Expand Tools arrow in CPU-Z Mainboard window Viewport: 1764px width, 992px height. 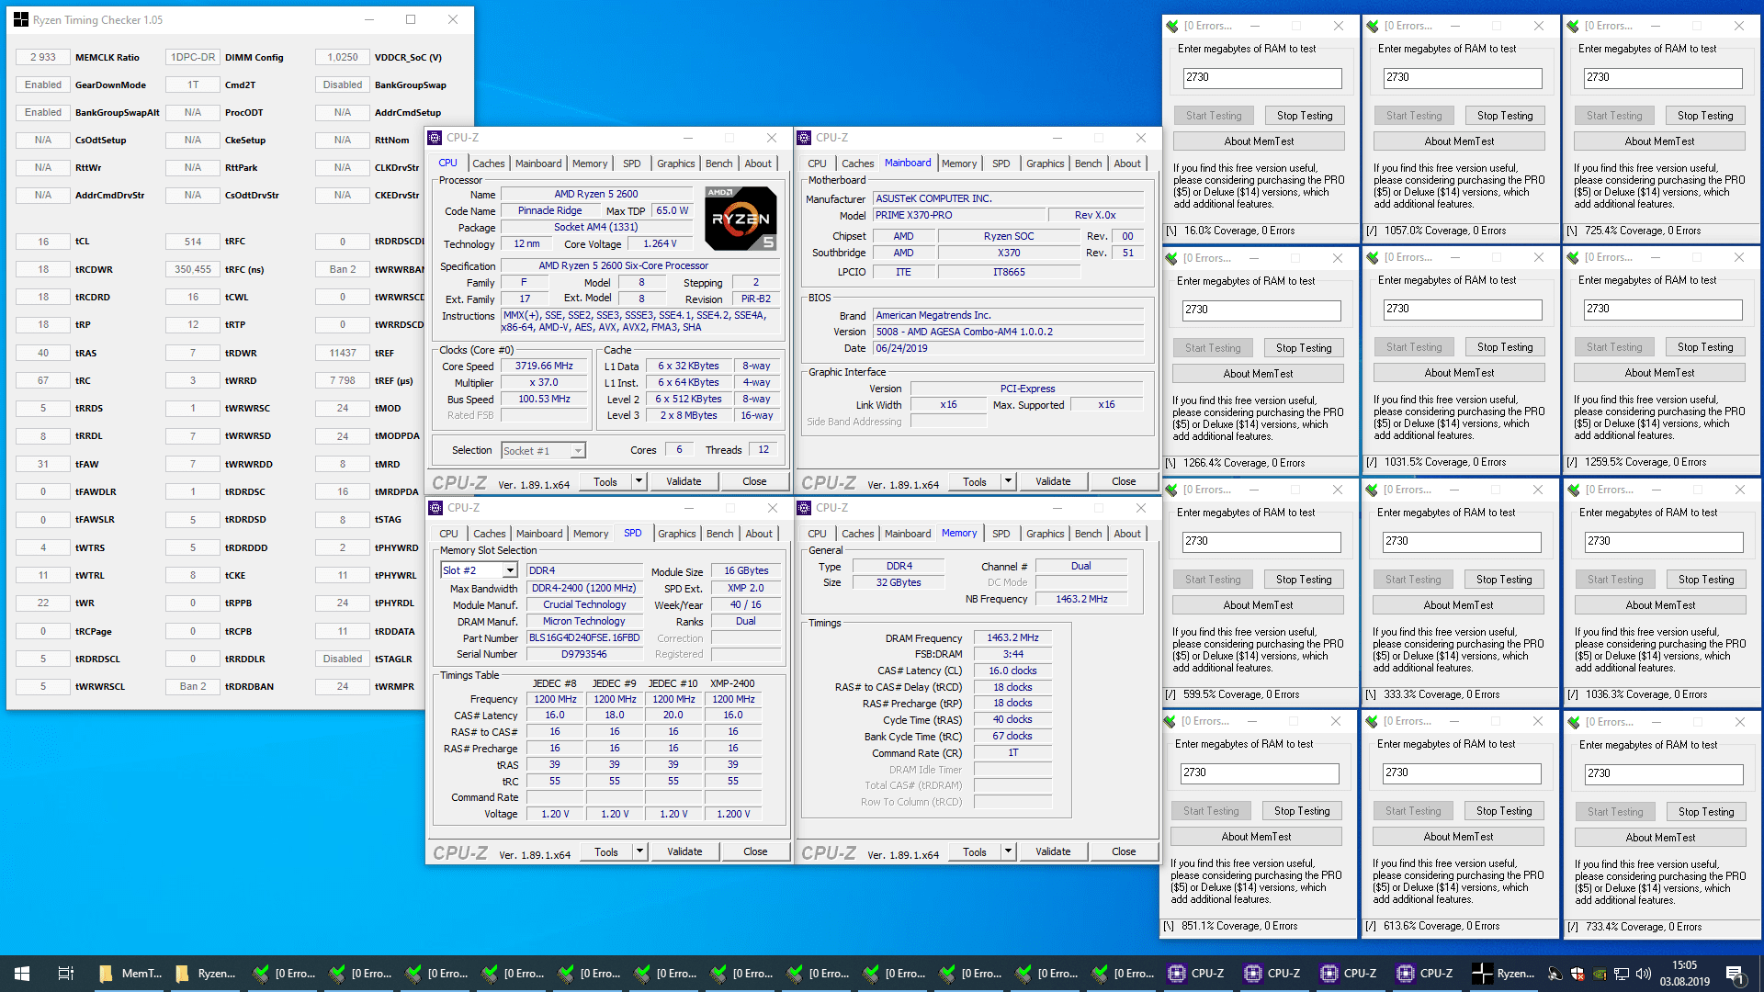click(x=1008, y=481)
